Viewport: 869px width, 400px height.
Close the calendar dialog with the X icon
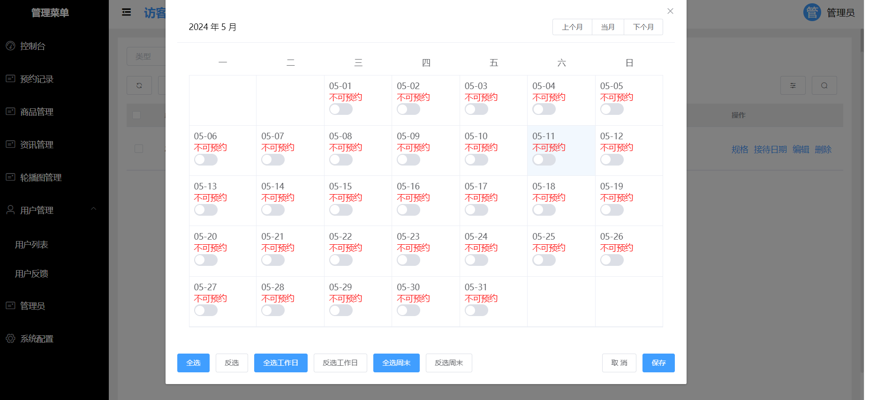point(670,11)
